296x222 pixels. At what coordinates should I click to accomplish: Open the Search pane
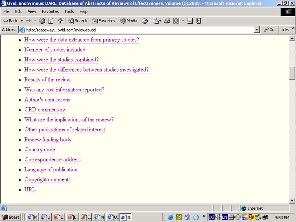(78, 21)
